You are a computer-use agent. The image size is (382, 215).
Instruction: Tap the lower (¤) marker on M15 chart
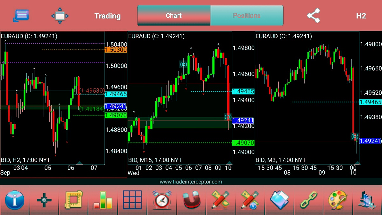[x=228, y=117]
